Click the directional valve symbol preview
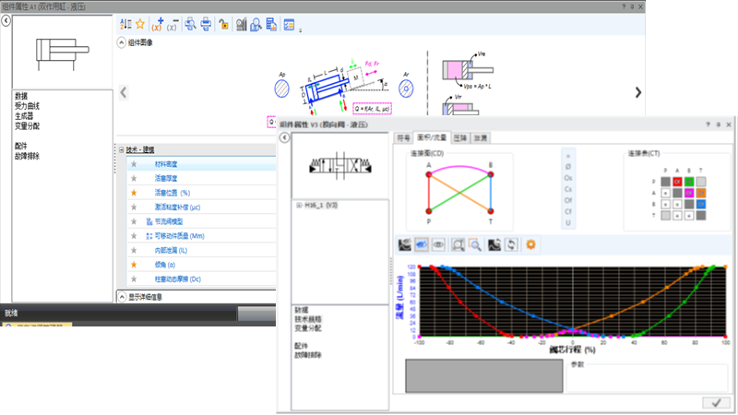Viewport: 738px width, 415px height. [339, 166]
